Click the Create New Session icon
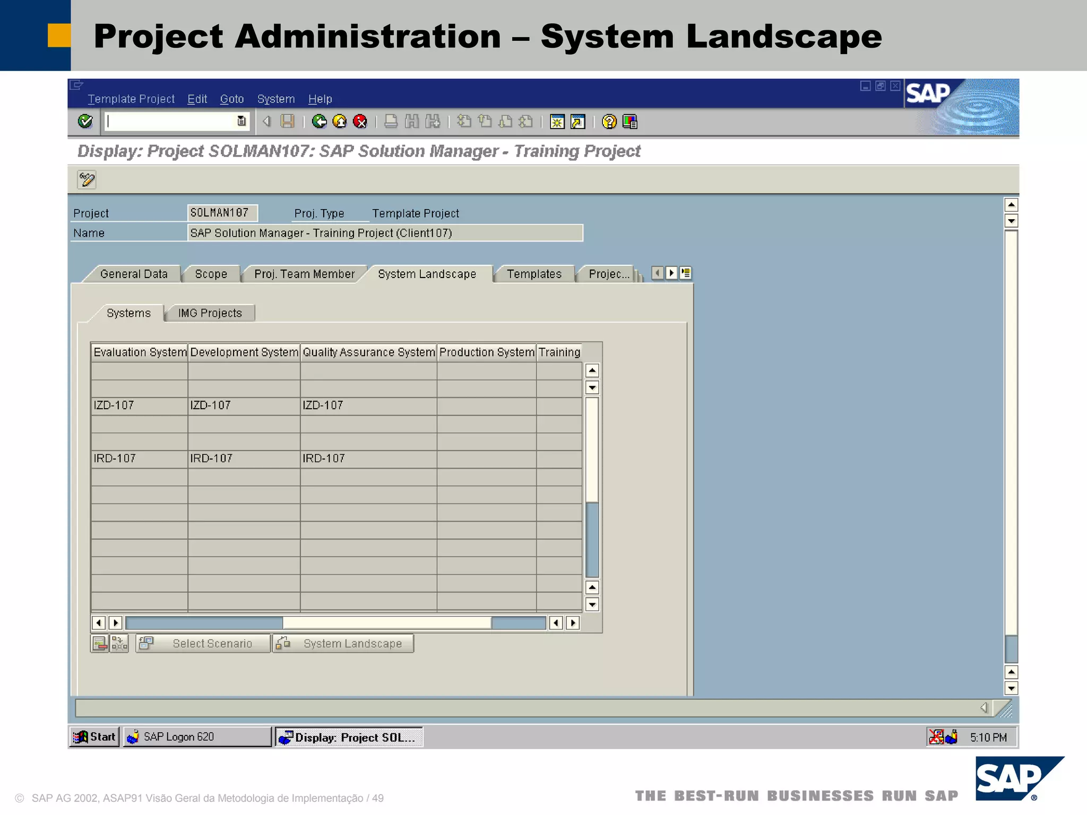Viewport: 1087px width, 815px height. (x=557, y=122)
